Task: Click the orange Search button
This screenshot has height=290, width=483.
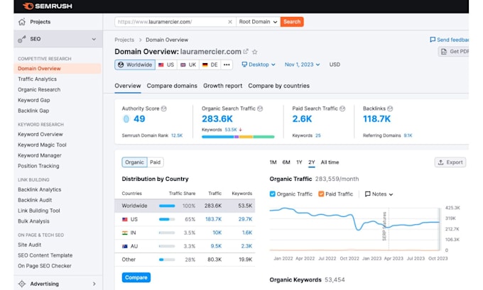Action: click(x=292, y=22)
